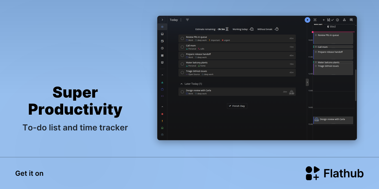This screenshot has height=189, width=379.
Task: Mark Water balcony plants as done
Action: coord(182,64)
